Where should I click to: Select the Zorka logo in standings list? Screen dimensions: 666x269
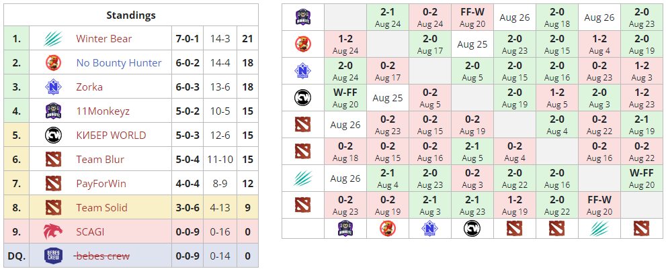click(x=53, y=87)
